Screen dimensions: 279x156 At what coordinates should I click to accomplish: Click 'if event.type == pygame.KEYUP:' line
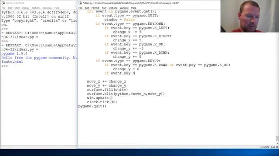(128, 61)
